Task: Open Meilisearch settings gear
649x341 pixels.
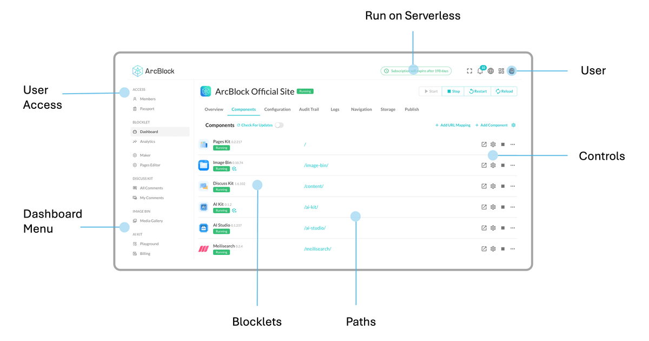Action: [x=493, y=249]
